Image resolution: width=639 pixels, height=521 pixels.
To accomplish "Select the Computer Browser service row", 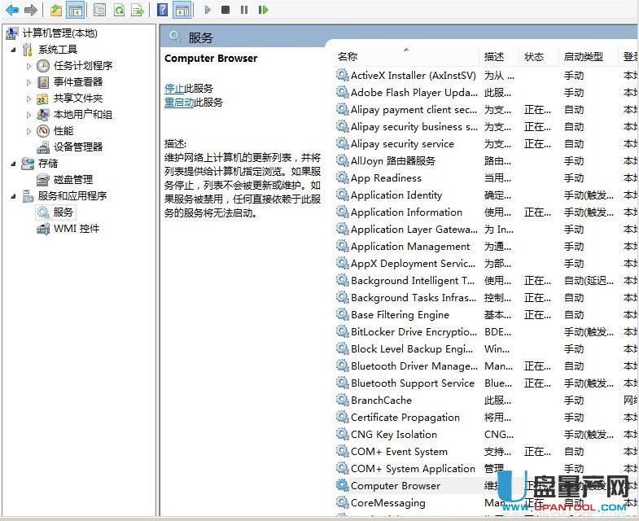I will pos(486,486).
